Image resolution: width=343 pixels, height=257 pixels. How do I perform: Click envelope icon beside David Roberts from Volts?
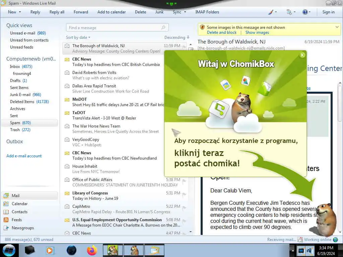[67, 73]
